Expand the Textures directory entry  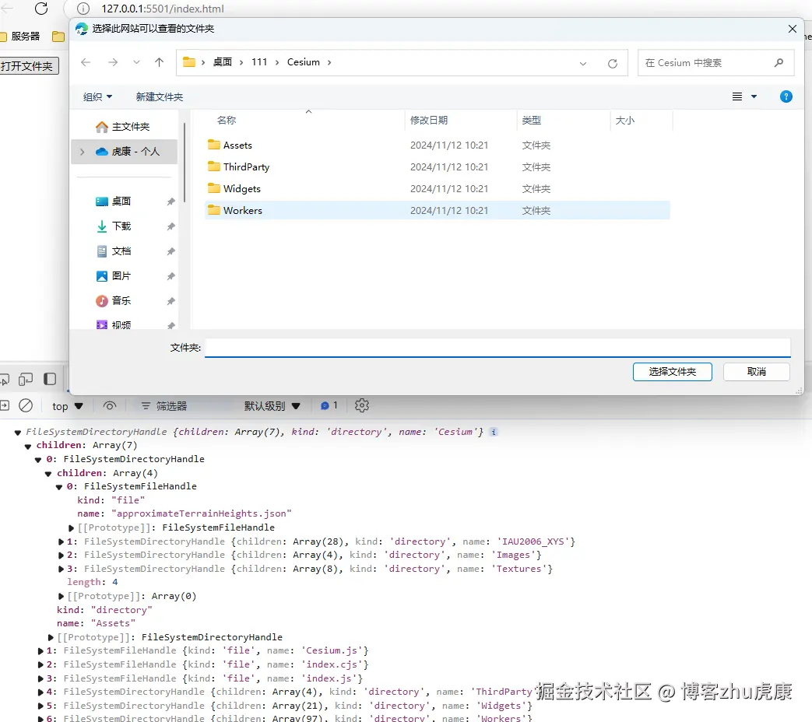coord(61,570)
